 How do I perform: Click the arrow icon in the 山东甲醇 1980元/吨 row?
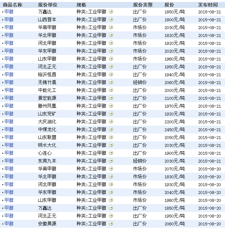click(x=111, y=200)
